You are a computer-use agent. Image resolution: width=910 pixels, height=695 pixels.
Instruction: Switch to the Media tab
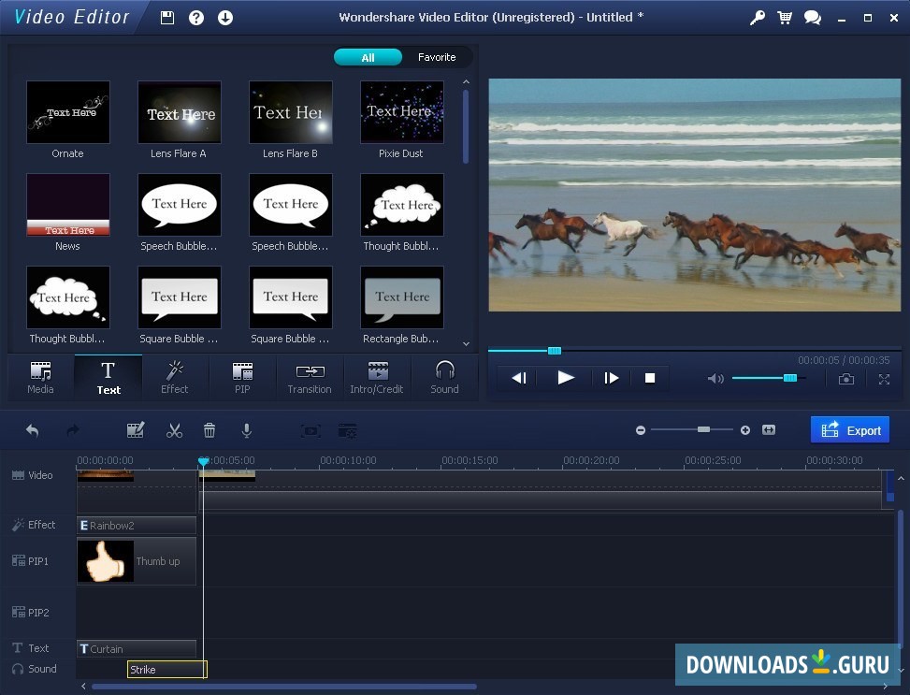pyautogui.click(x=40, y=377)
